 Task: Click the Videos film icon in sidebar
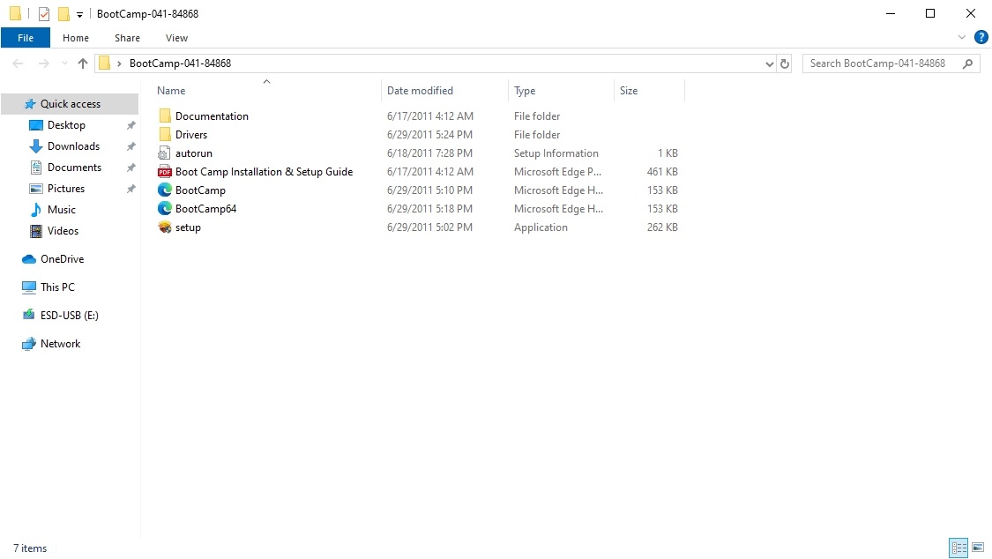[x=36, y=231]
